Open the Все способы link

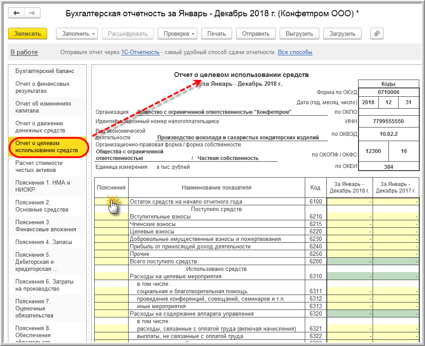point(295,52)
